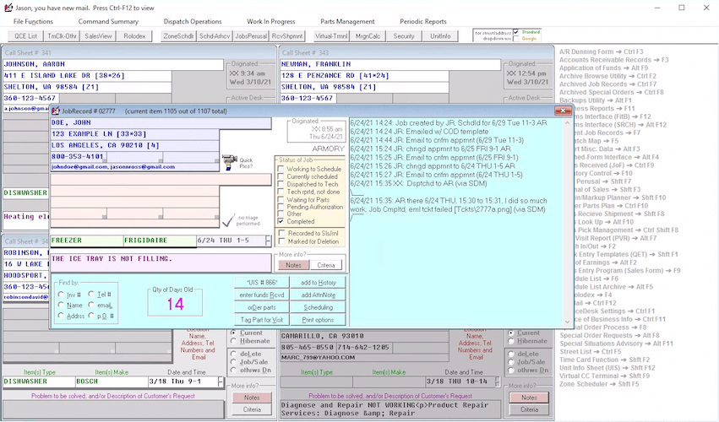Check the Dispatched to Tech box
719x422 pixels.
click(x=281, y=184)
